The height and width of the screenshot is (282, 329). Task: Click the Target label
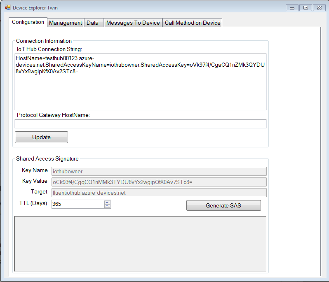coord(39,191)
